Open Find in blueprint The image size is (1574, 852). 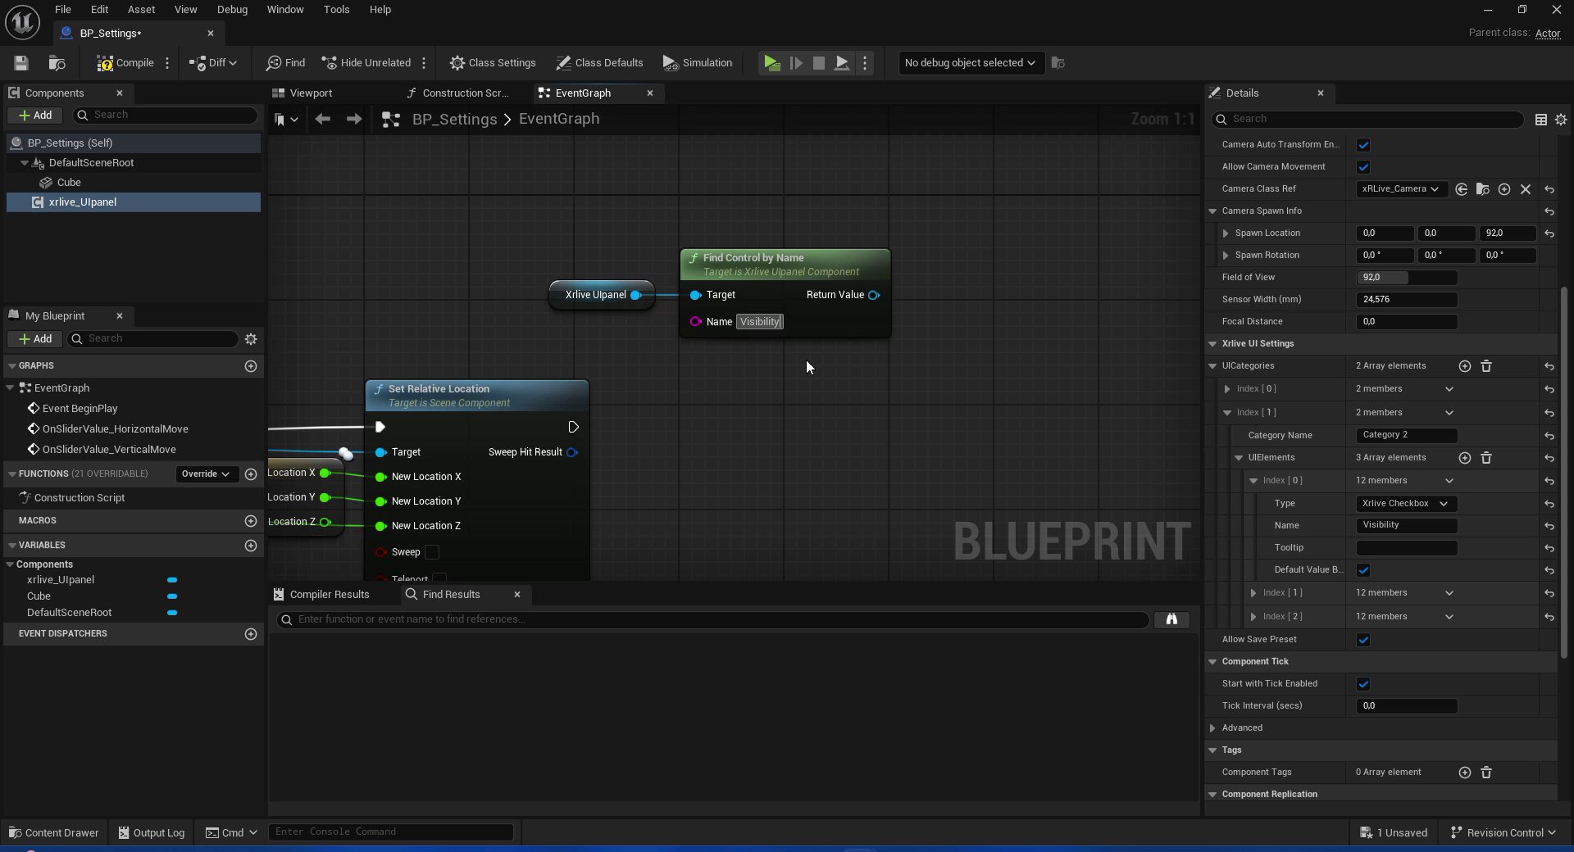(x=285, y=63)
